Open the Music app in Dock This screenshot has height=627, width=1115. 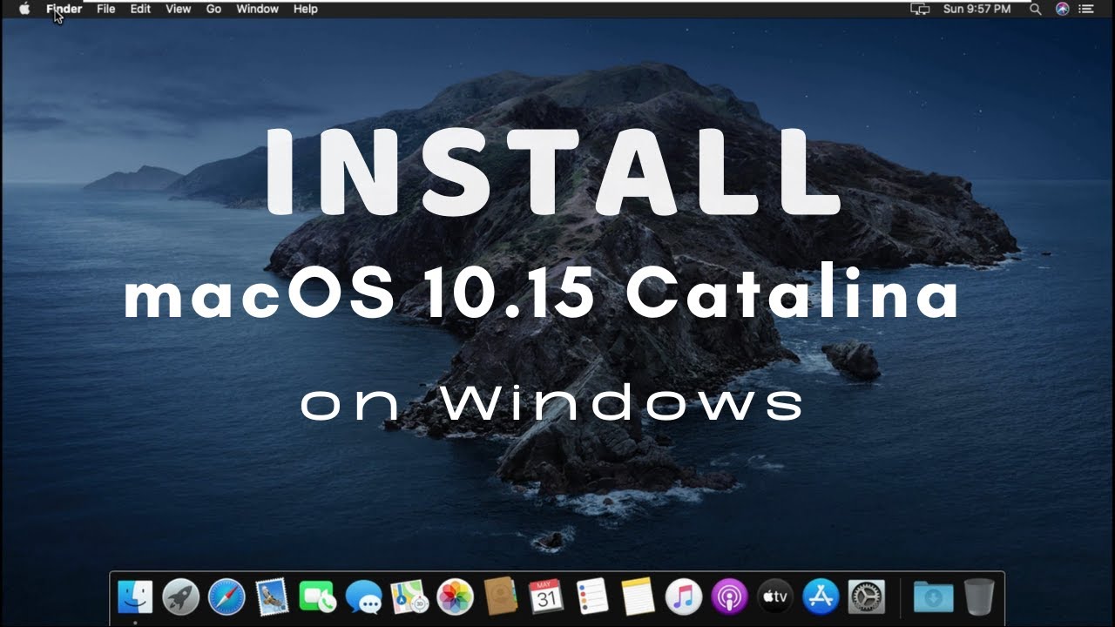click(684, 597)
